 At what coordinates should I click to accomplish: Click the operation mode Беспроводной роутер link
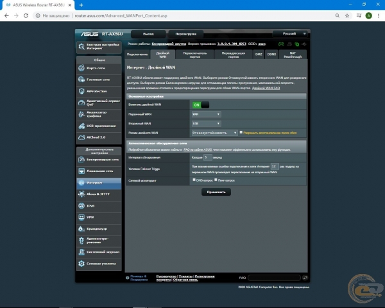(x=169, y=44)
